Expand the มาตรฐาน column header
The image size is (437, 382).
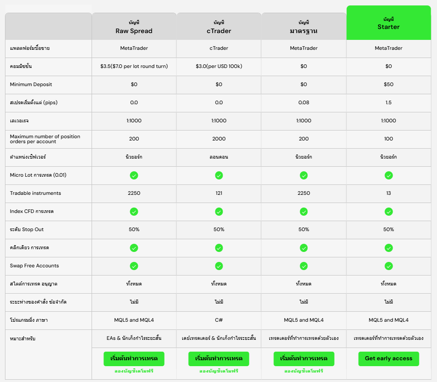click(304, 22)
